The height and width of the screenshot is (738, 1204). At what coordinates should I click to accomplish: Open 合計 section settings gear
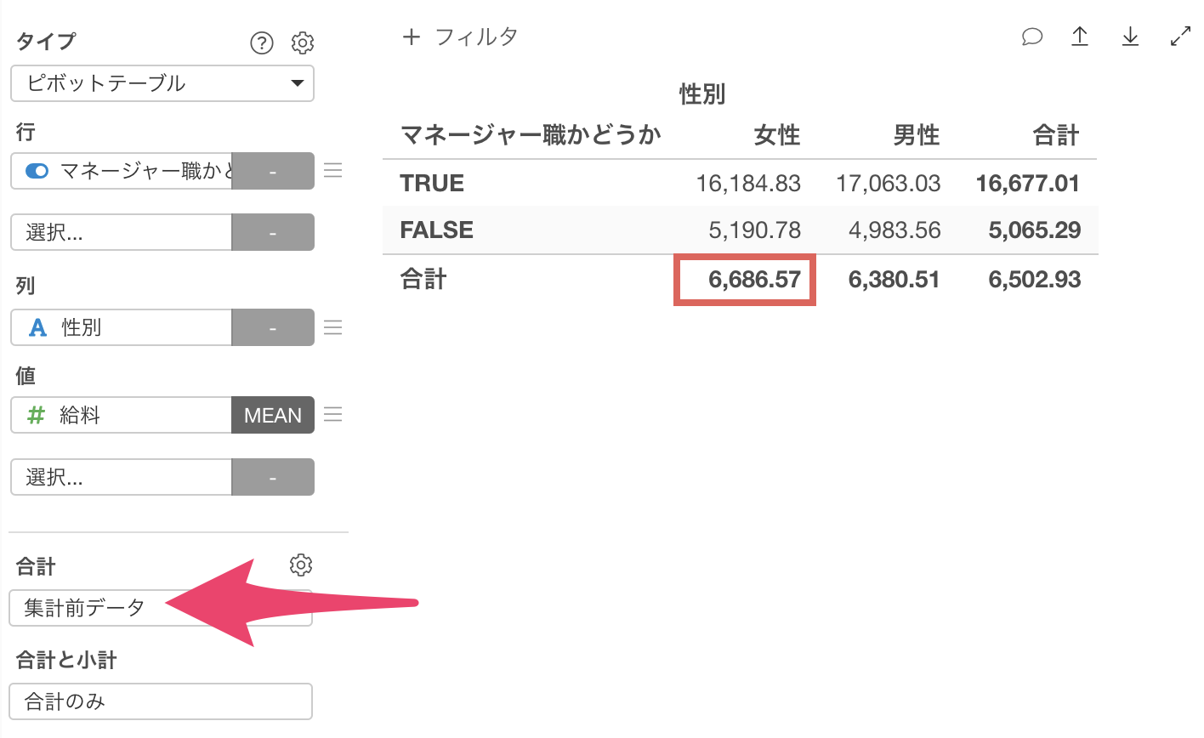(301, 565)
